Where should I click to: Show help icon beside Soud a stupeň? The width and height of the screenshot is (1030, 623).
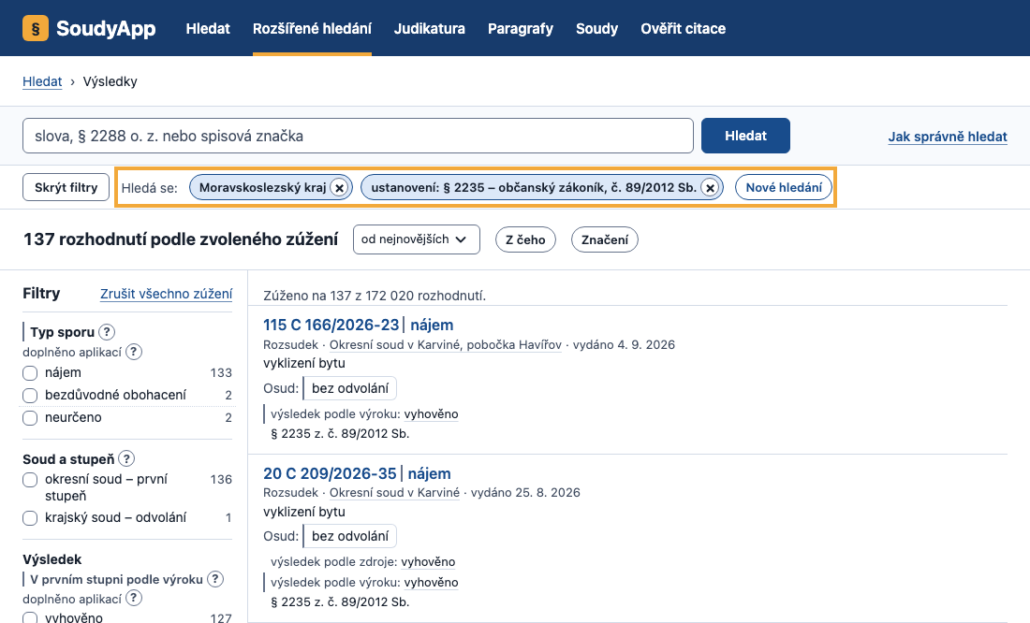[x=126, y=459]
